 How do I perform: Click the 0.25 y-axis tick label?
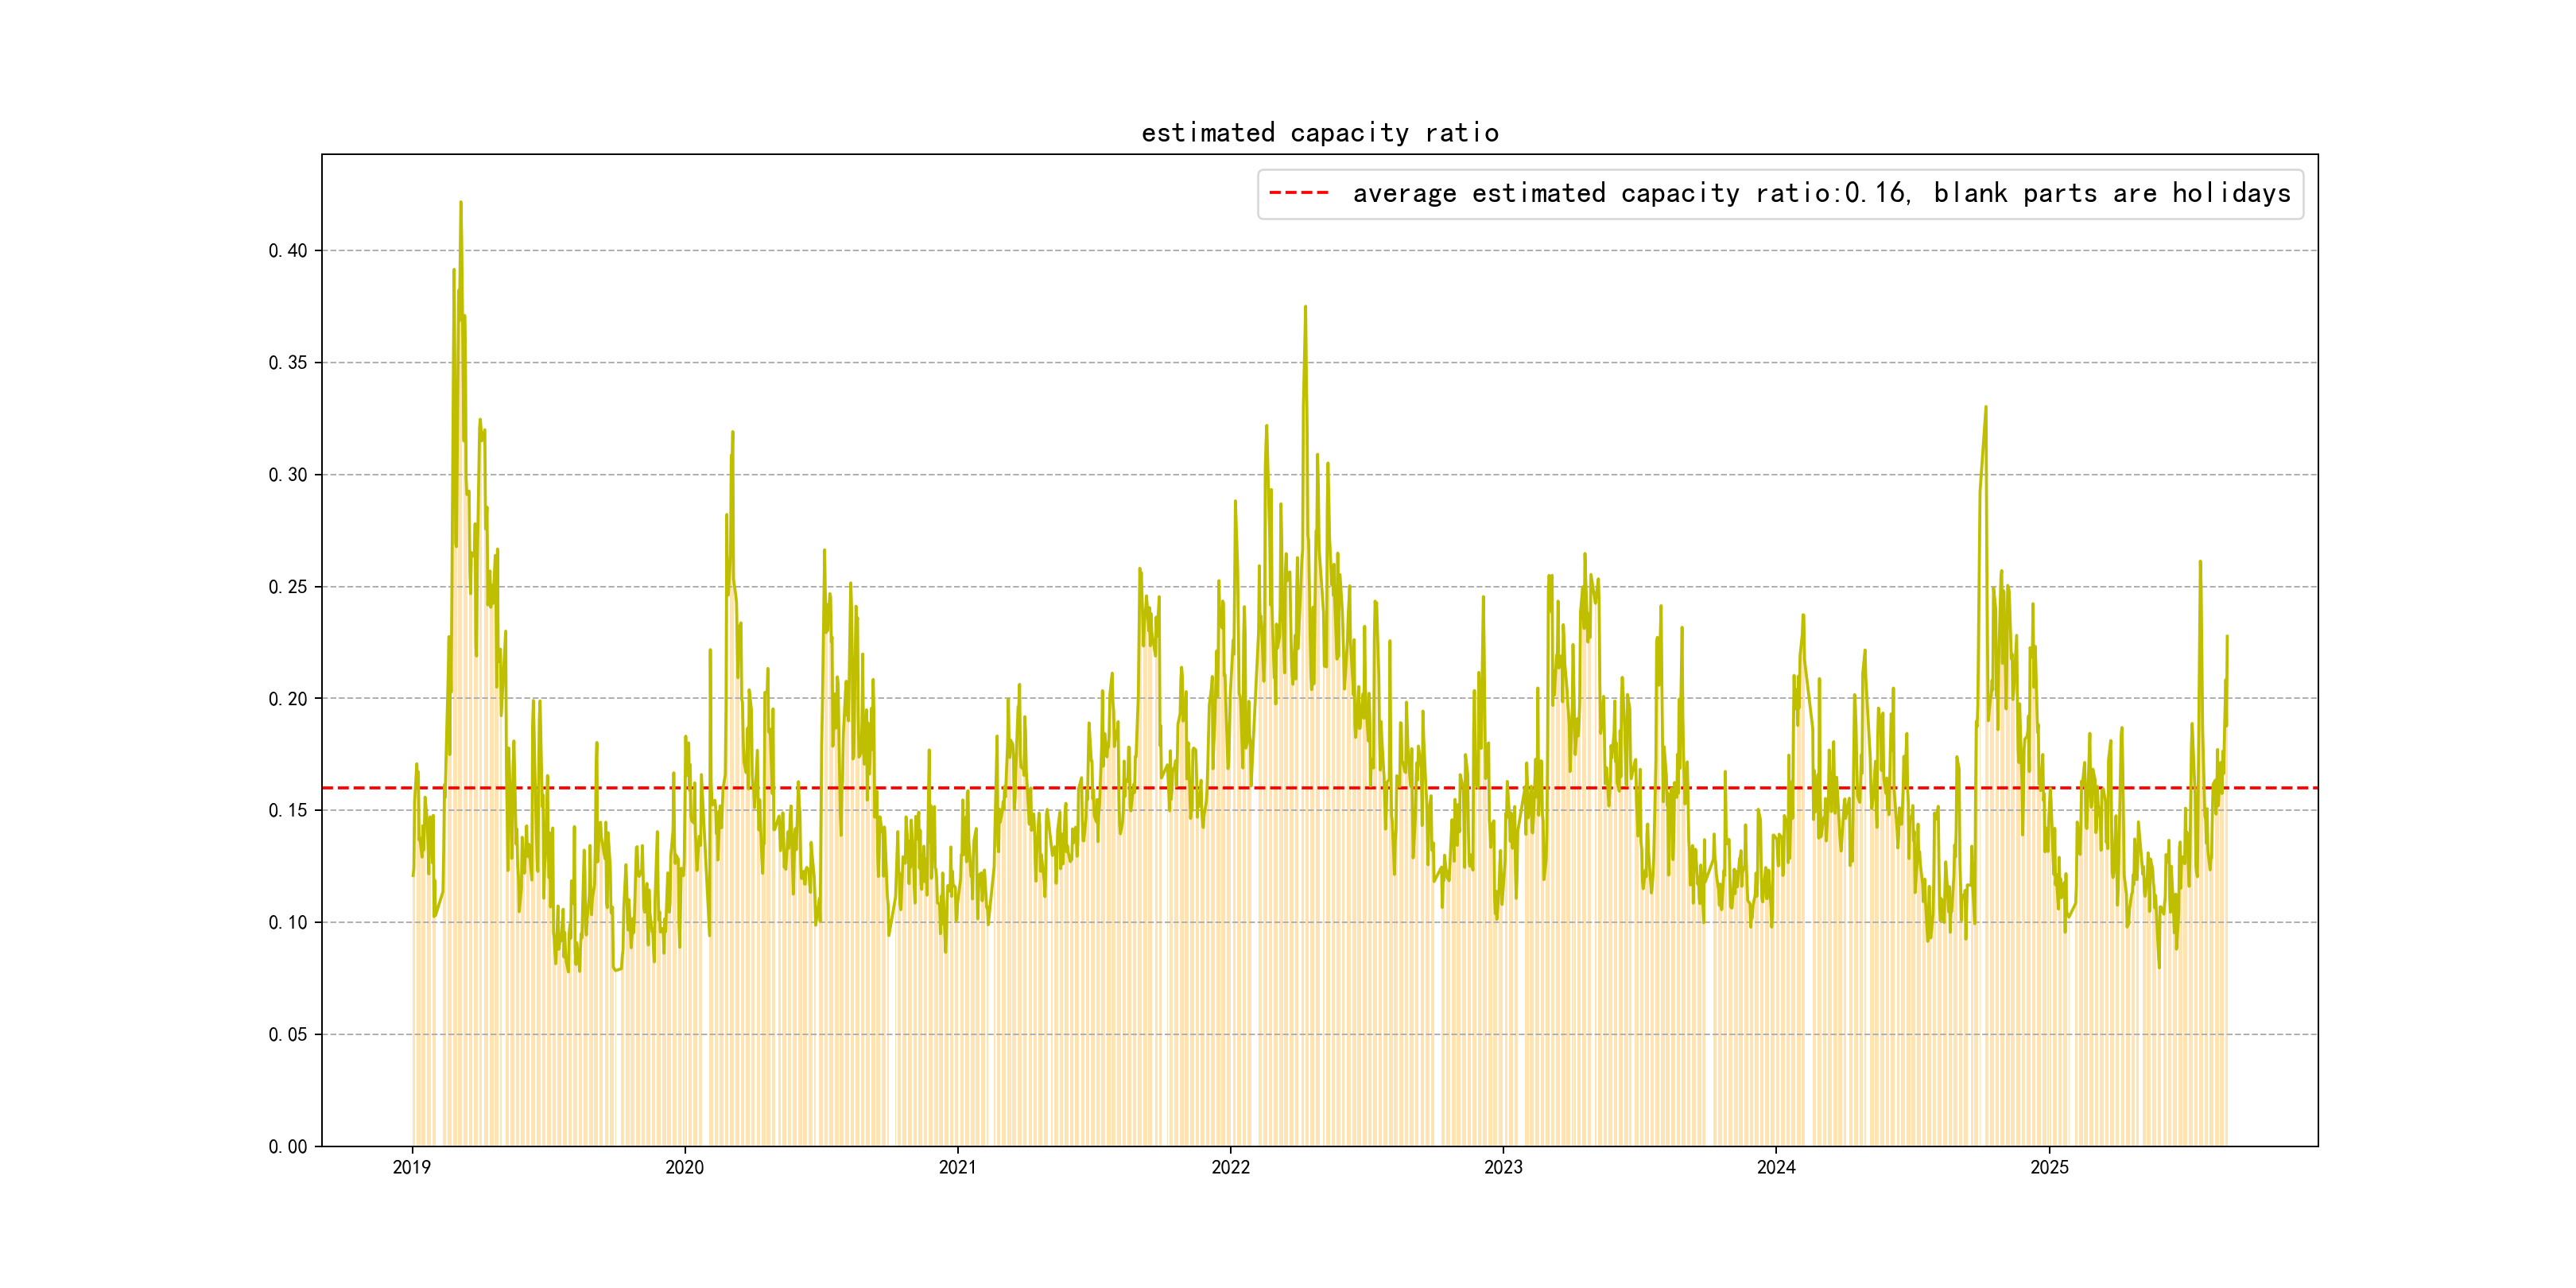coord(287,587)
